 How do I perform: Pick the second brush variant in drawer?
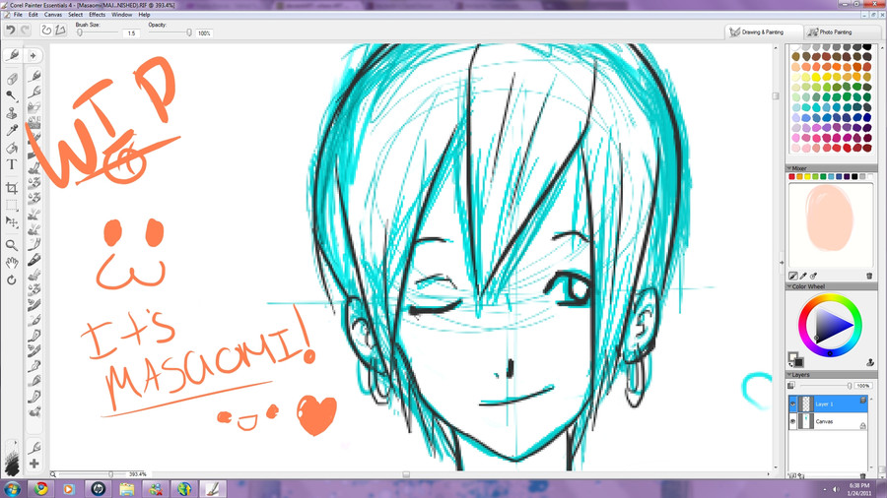34,91
